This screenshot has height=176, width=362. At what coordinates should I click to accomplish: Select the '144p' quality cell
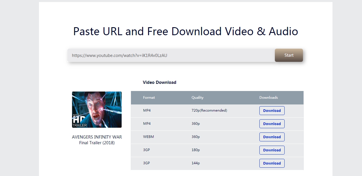[196, 163]
